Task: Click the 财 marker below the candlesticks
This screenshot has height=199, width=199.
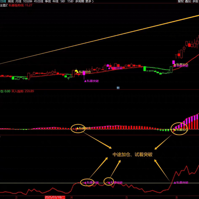Action: [x=118, y=88]
